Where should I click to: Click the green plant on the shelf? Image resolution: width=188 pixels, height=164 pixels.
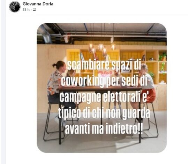(163, 57)
